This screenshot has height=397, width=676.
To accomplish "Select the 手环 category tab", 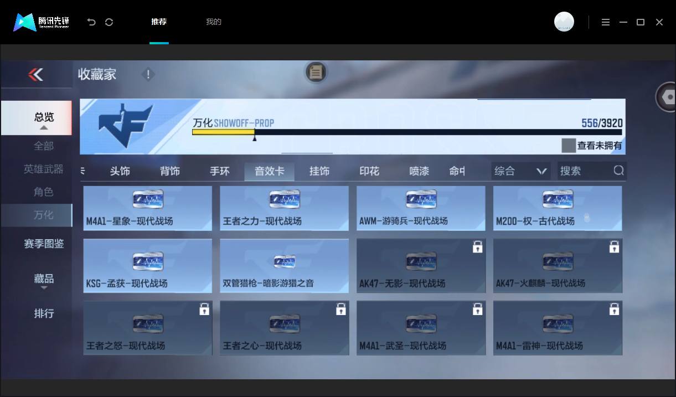I will click(220, 171).
